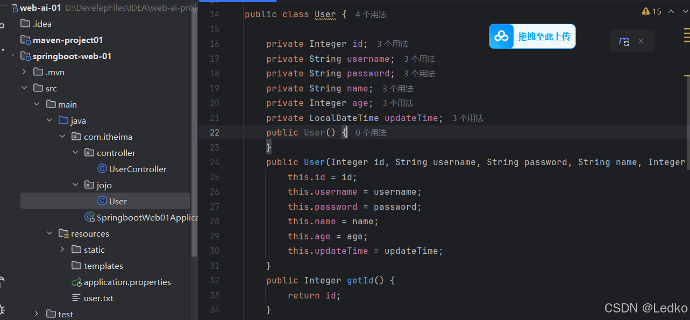The height and width of the screenshot is (320, 690).
Task: Jump to next highlighted problem arrow
Action: tap(685, 11)
